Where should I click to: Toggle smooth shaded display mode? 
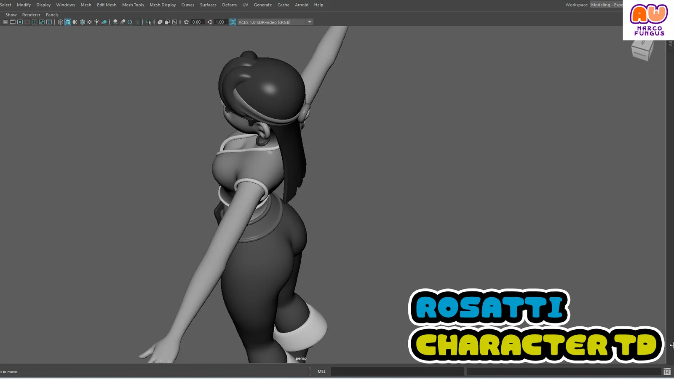click(68, 22)
